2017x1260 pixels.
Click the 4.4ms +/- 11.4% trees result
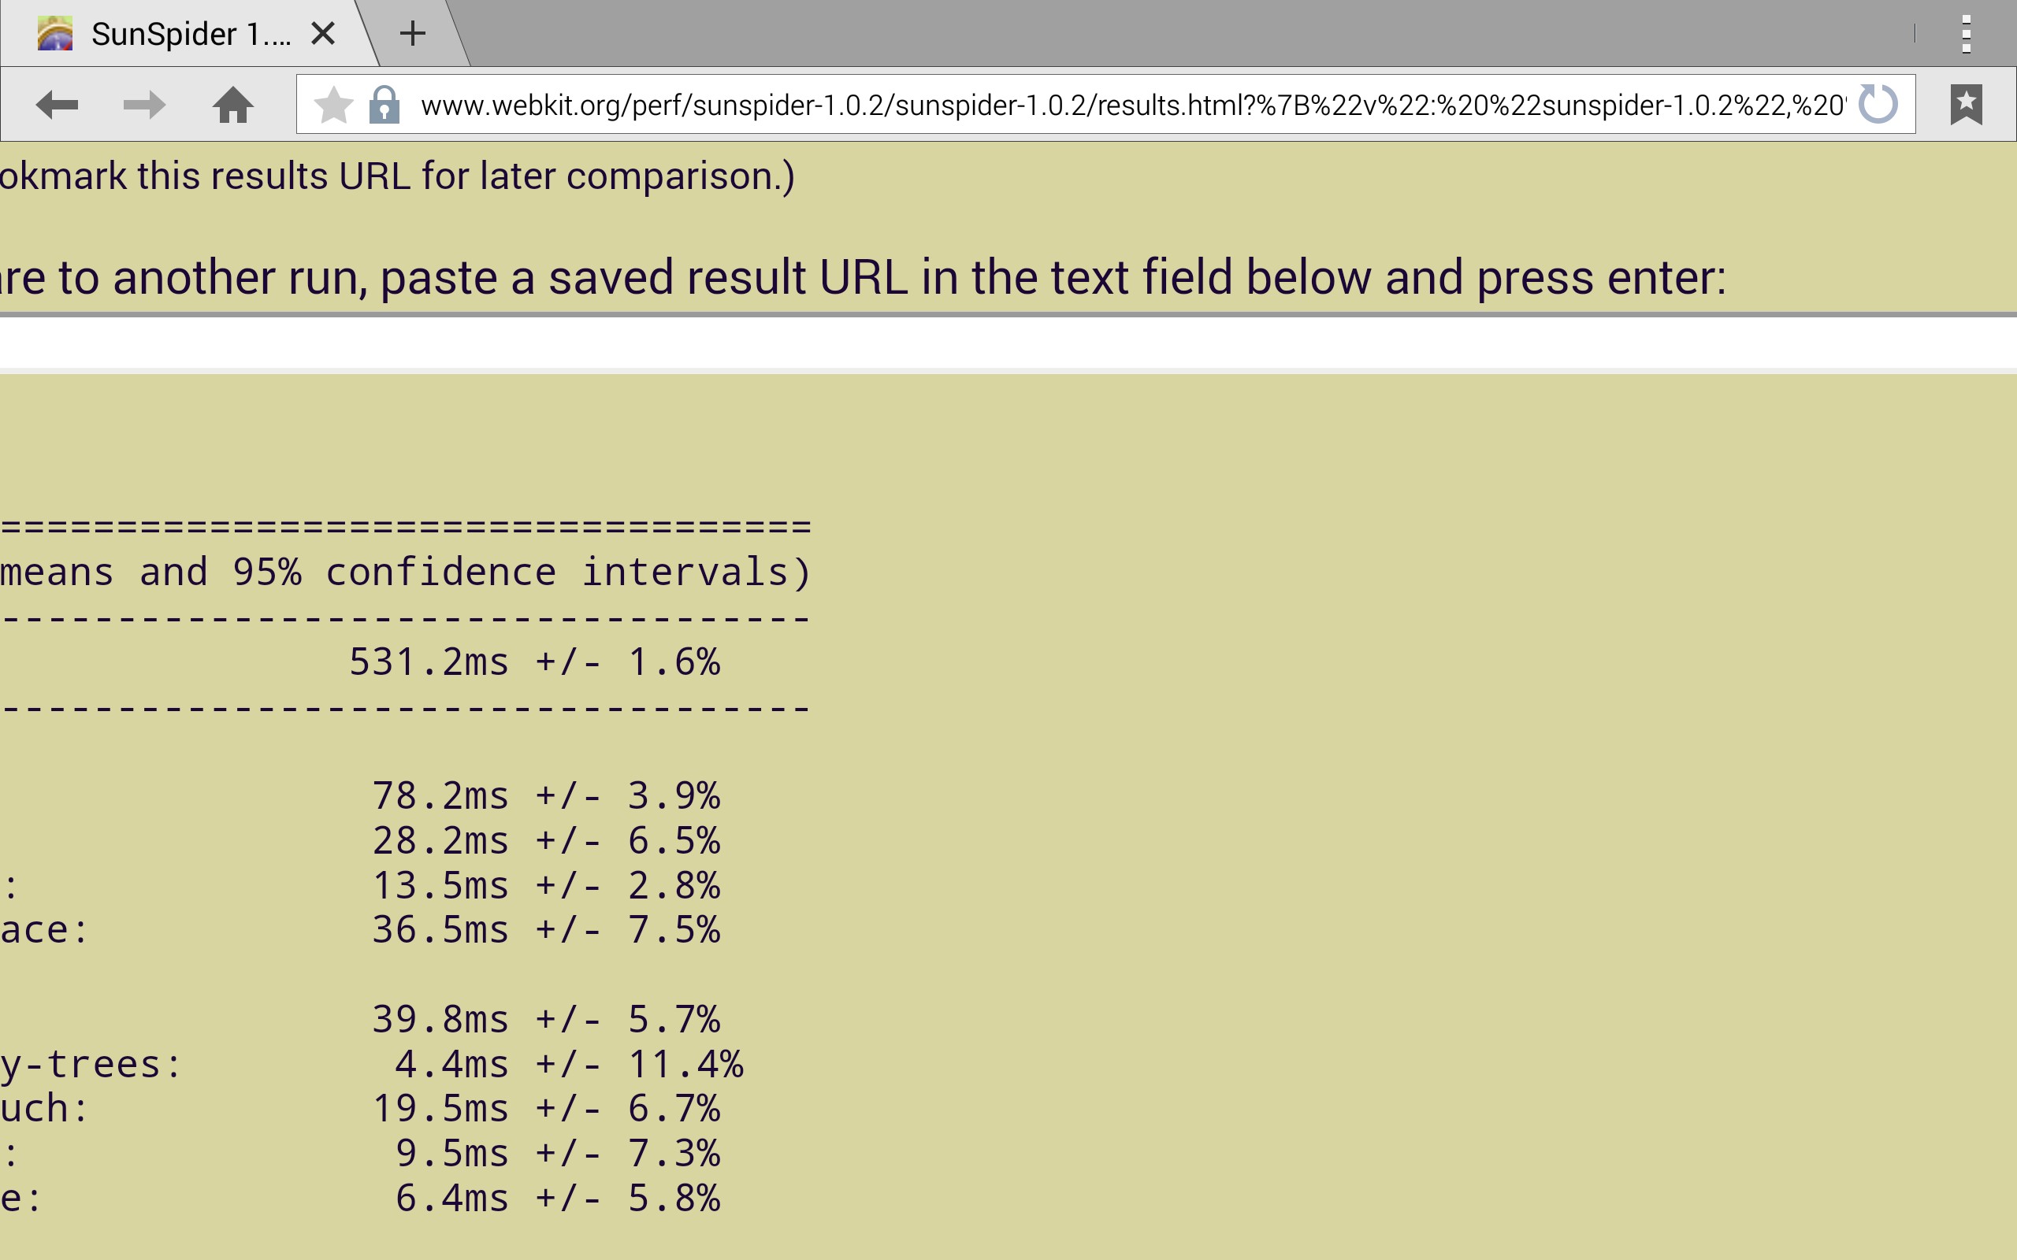click(x=570, y=1064)
